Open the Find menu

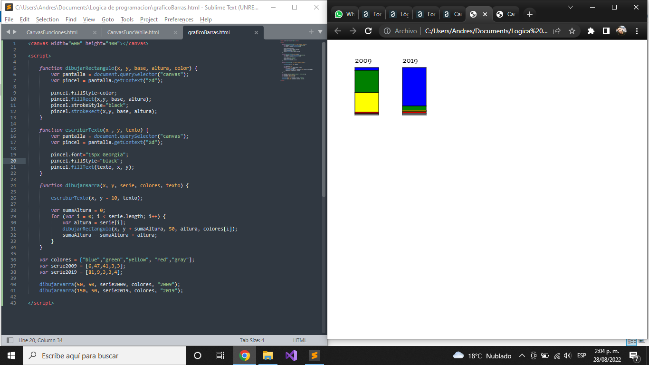(x=71, y=19)
